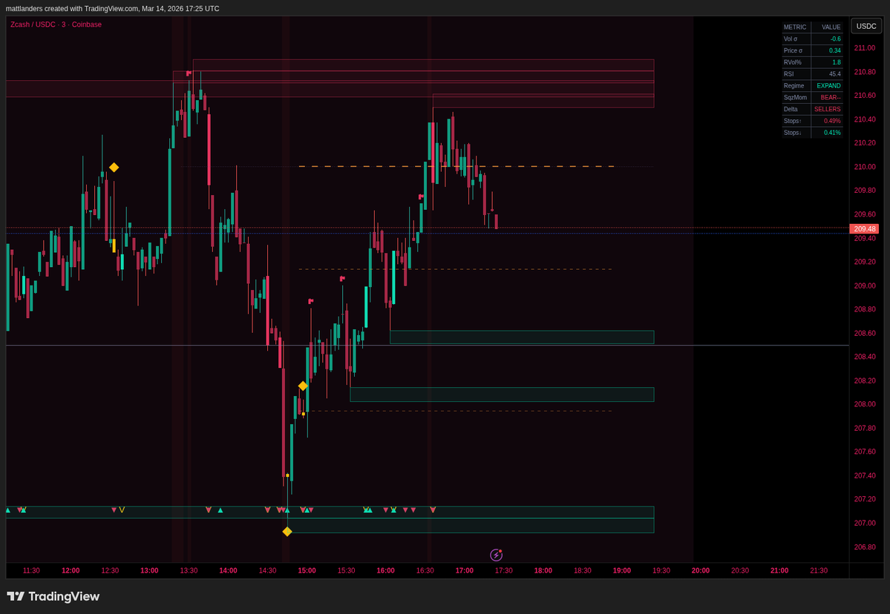
Task: Click the SELLERS value cell
Action: [828, 109]
